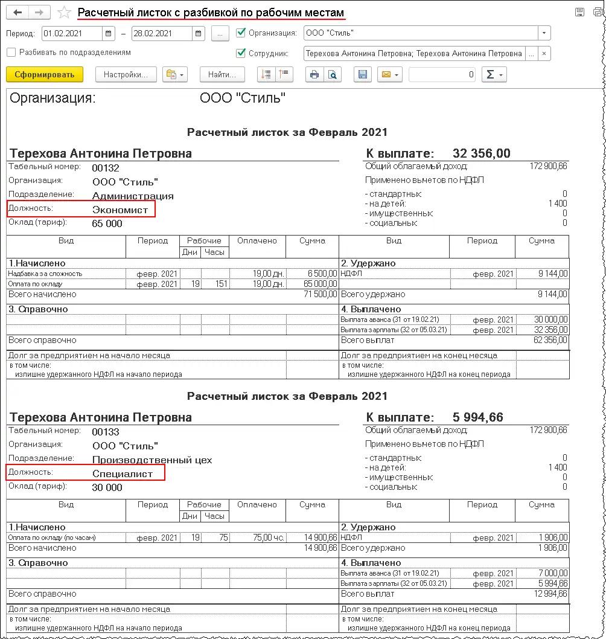
Task: Open calendar for start date 01.02.2021
Action: 108,33
